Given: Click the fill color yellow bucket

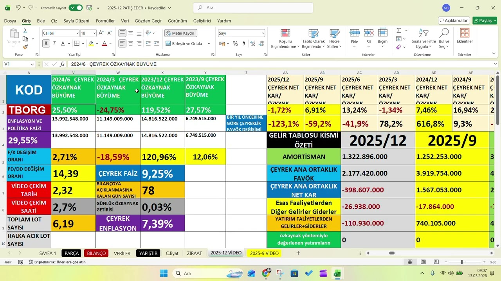Looking at the screenshot, I should pos(91,43).
